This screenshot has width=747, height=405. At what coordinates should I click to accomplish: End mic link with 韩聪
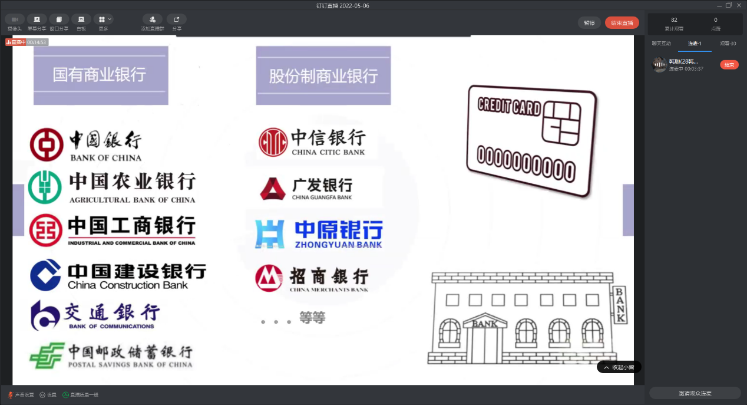pyautogui.click(x=729, y=65)
